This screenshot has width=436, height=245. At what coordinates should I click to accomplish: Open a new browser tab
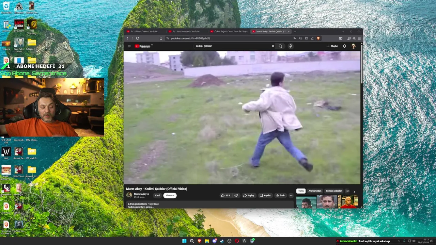click(295, 31)
